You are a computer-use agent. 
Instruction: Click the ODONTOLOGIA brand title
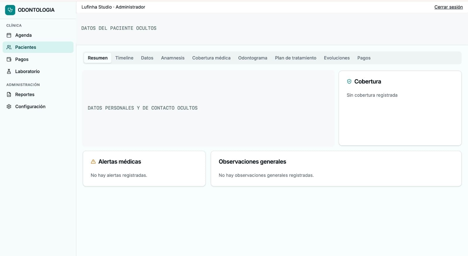point(36,10)
